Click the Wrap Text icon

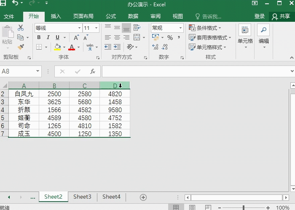coord(137,28)
